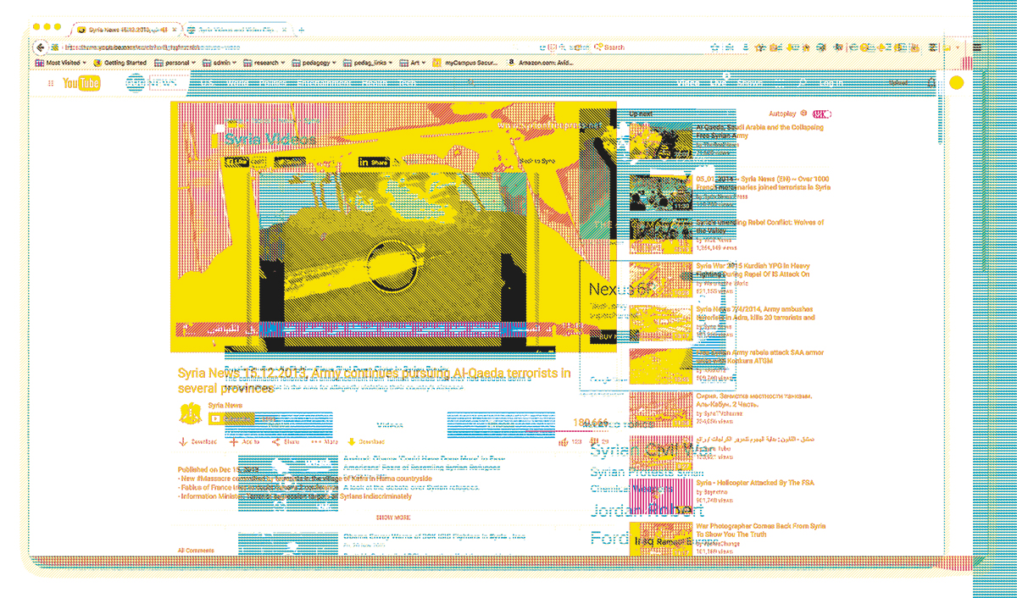Viewport: 1017px width, 598px height.
Task: Switch to the second Syria Videos tab
Action: pyautogui.click(x=237, y=30)
